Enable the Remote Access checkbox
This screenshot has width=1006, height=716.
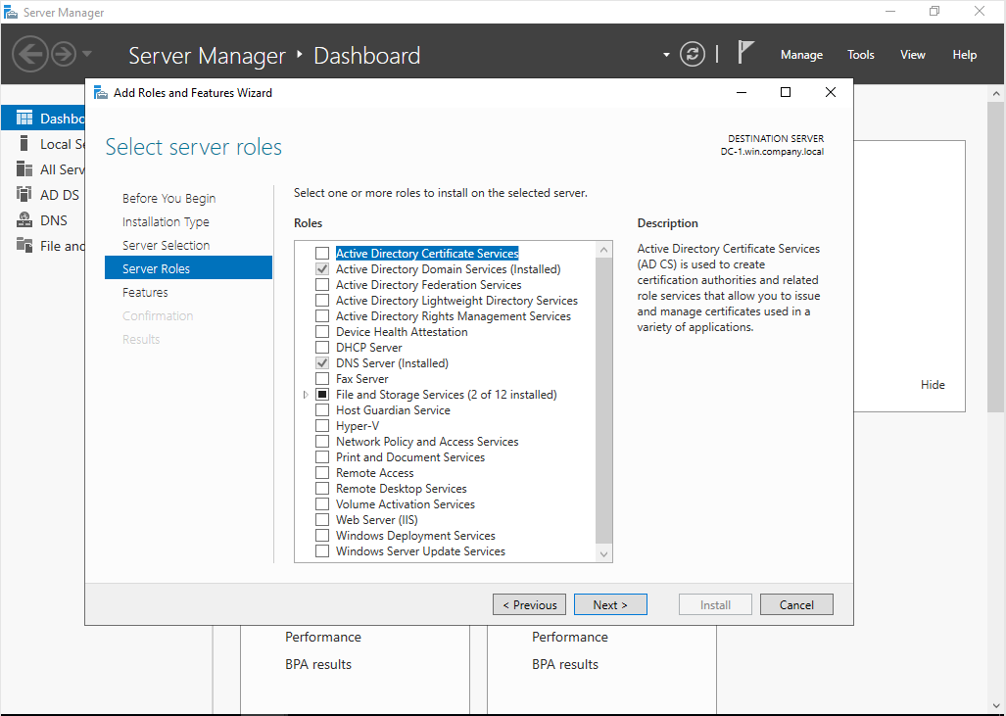coord(322,473)
